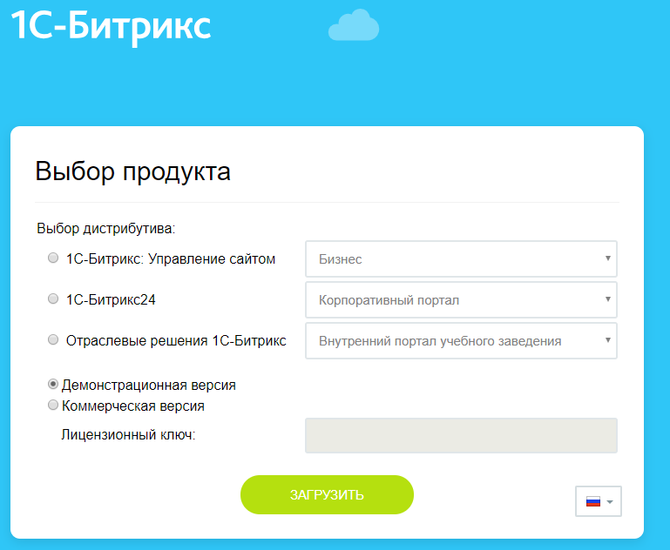670x550 pixels.
Task: Click the 1С-Битрикс logo in the header
Action: coord(110,24)
